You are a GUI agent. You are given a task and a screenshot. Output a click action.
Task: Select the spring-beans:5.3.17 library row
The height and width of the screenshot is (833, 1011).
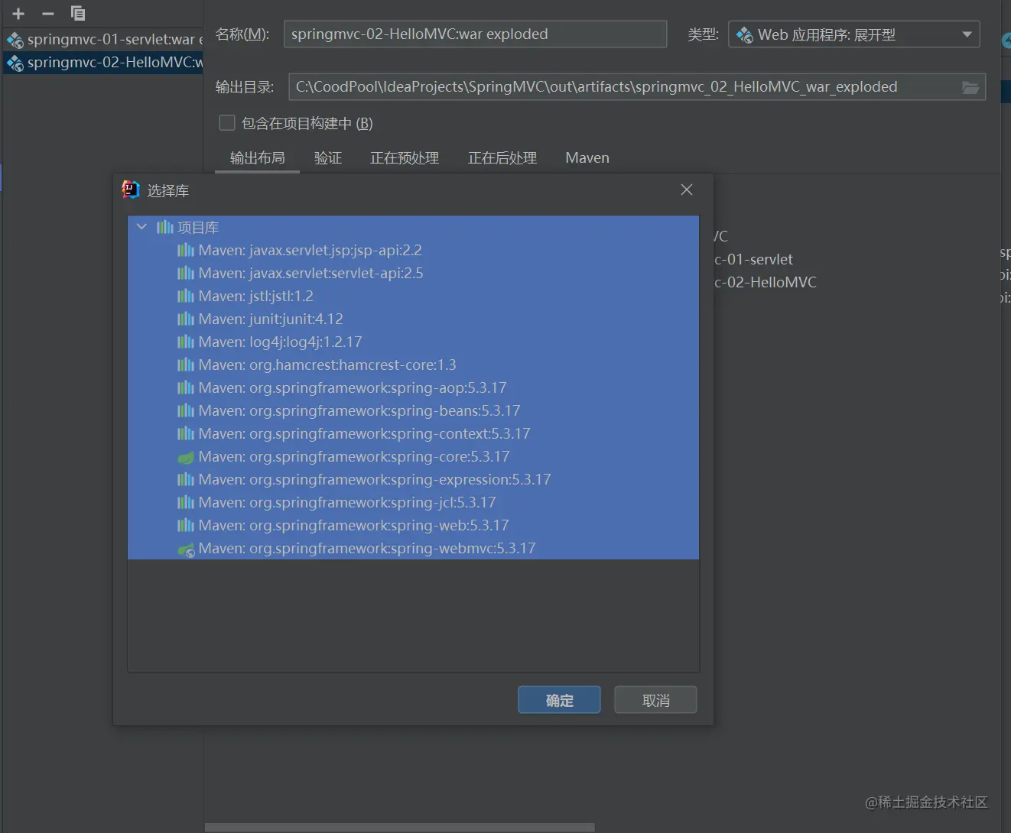[x=413, y=410]
